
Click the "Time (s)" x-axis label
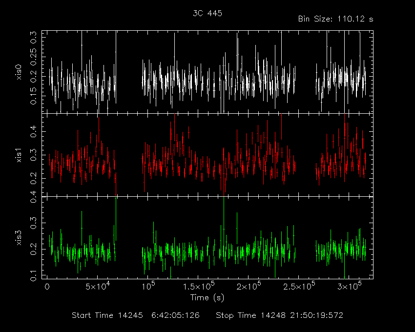click(x=207, y=298)
